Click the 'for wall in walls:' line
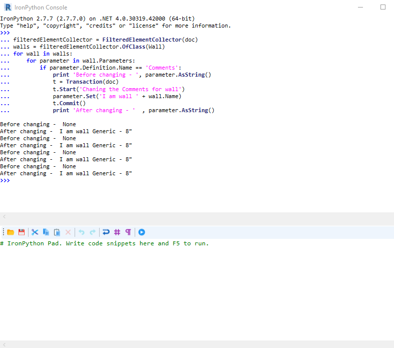 coord(43,54)
